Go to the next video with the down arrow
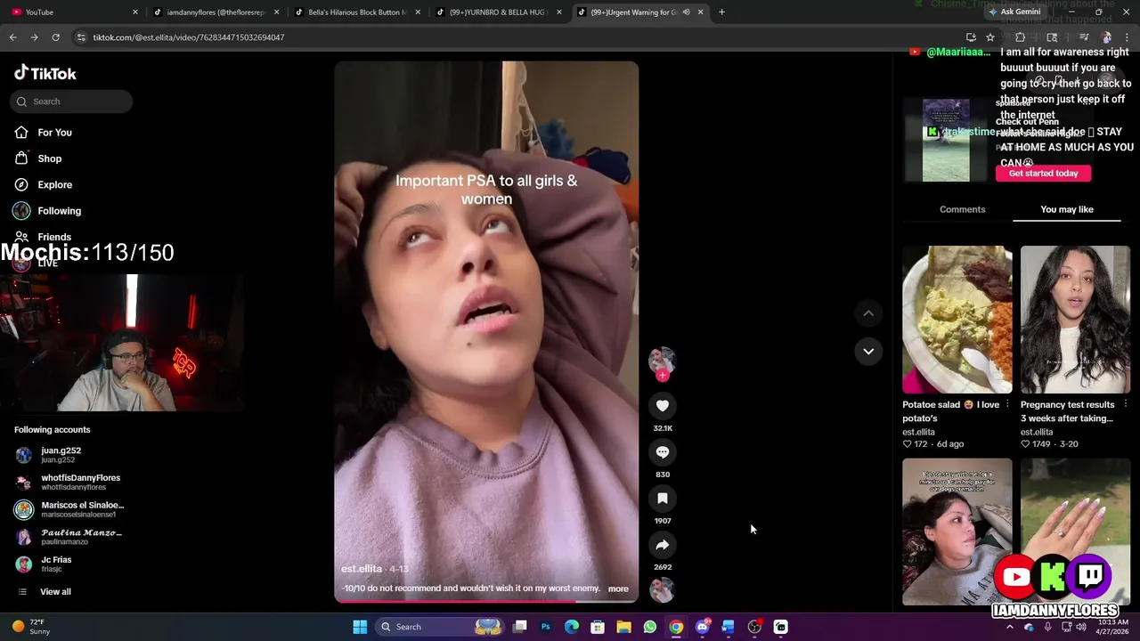The width and height of the screenshot is (1140, 641). [x=868, y=352]
